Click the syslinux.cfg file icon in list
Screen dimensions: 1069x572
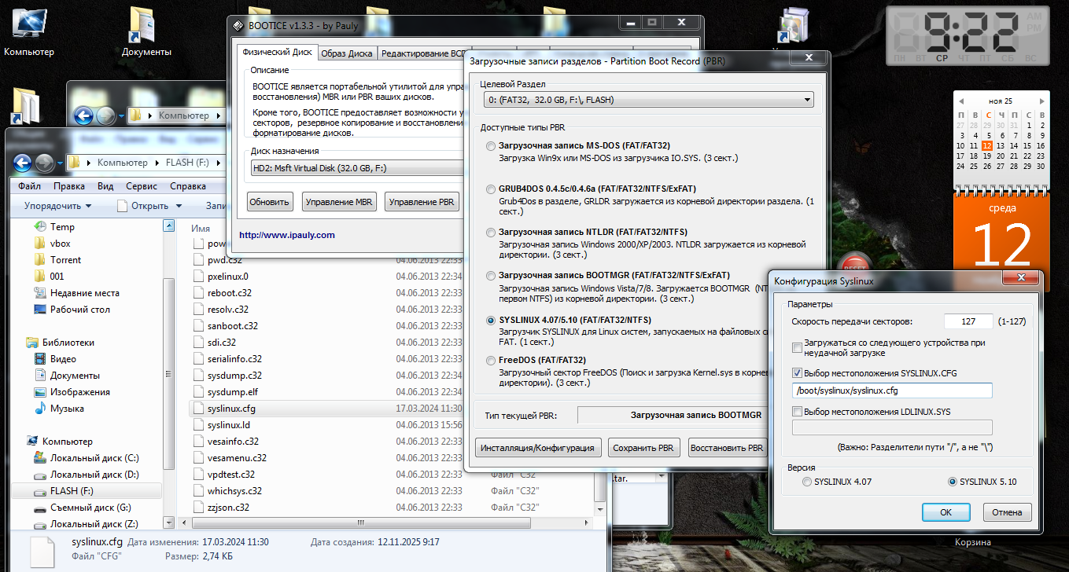pos(199,409)
